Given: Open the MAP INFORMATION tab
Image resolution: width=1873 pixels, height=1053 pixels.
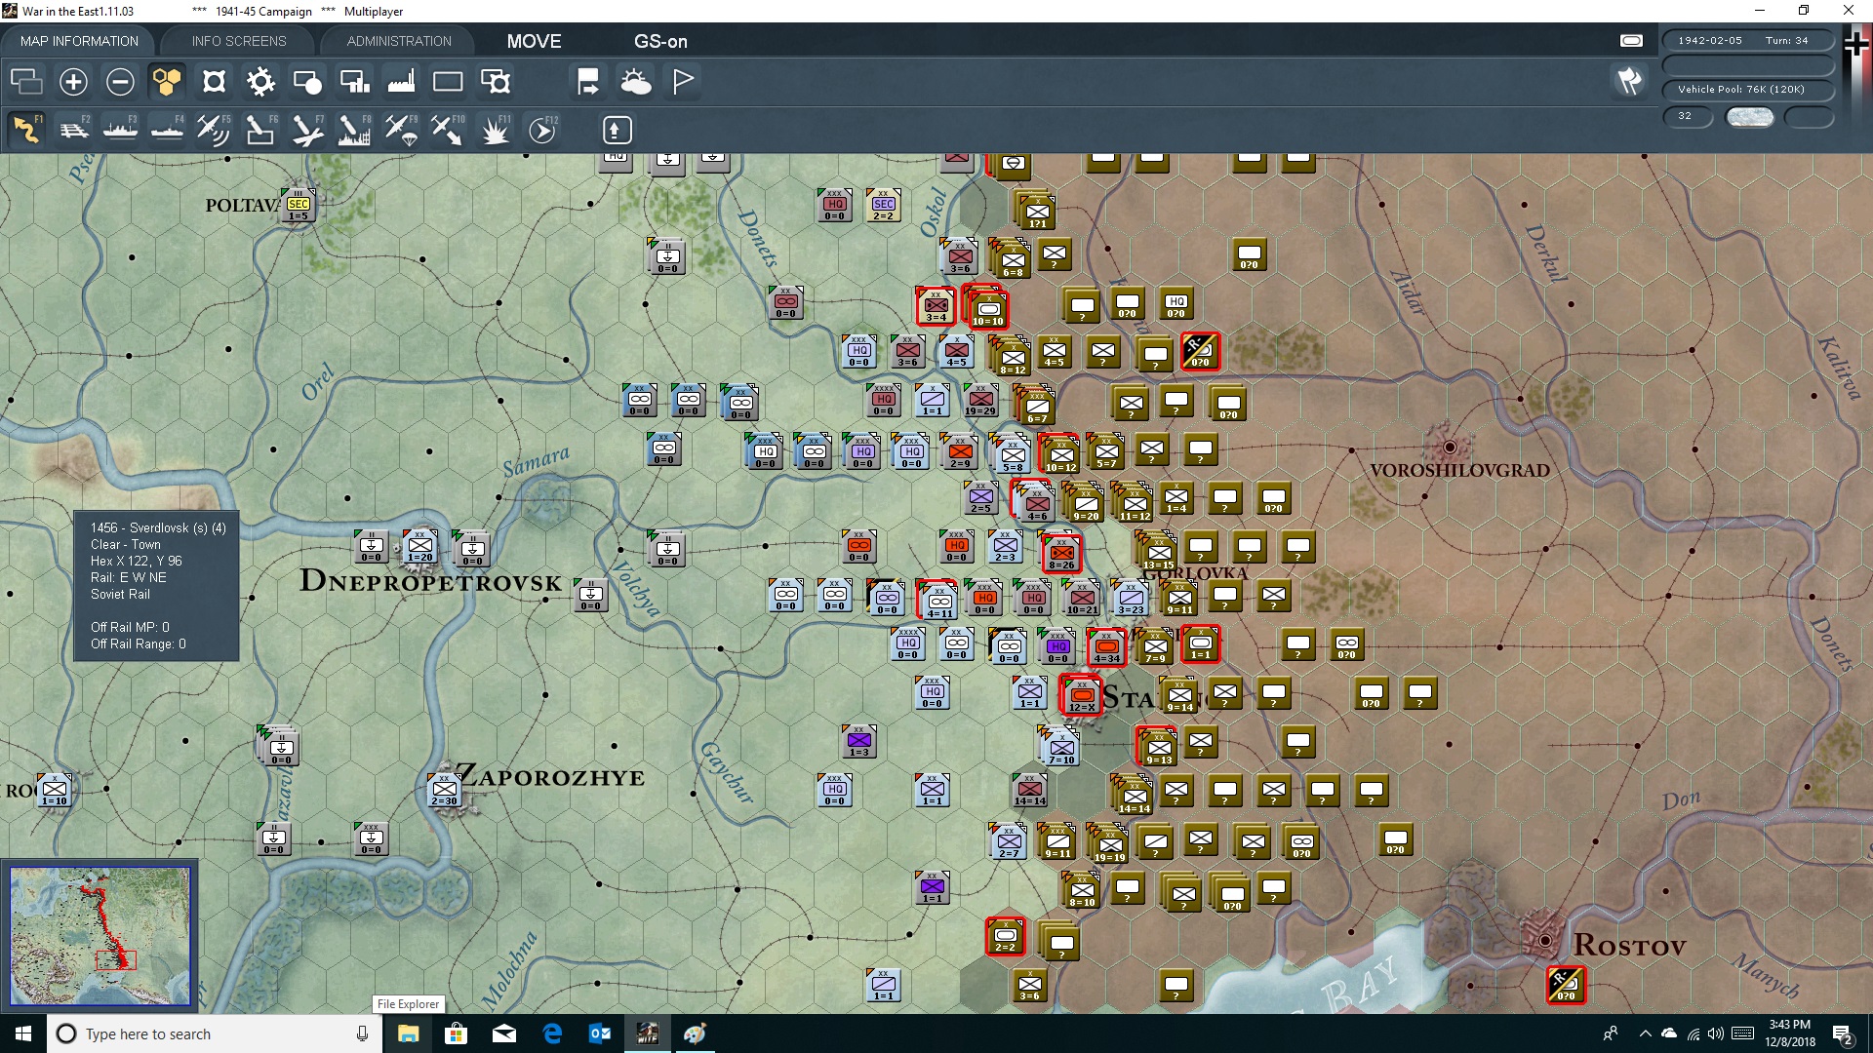Looking at the screenshot, I should (79, 41).
